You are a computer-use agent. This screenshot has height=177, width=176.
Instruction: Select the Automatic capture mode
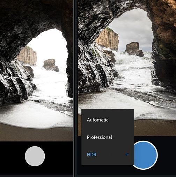click(108, 120)
